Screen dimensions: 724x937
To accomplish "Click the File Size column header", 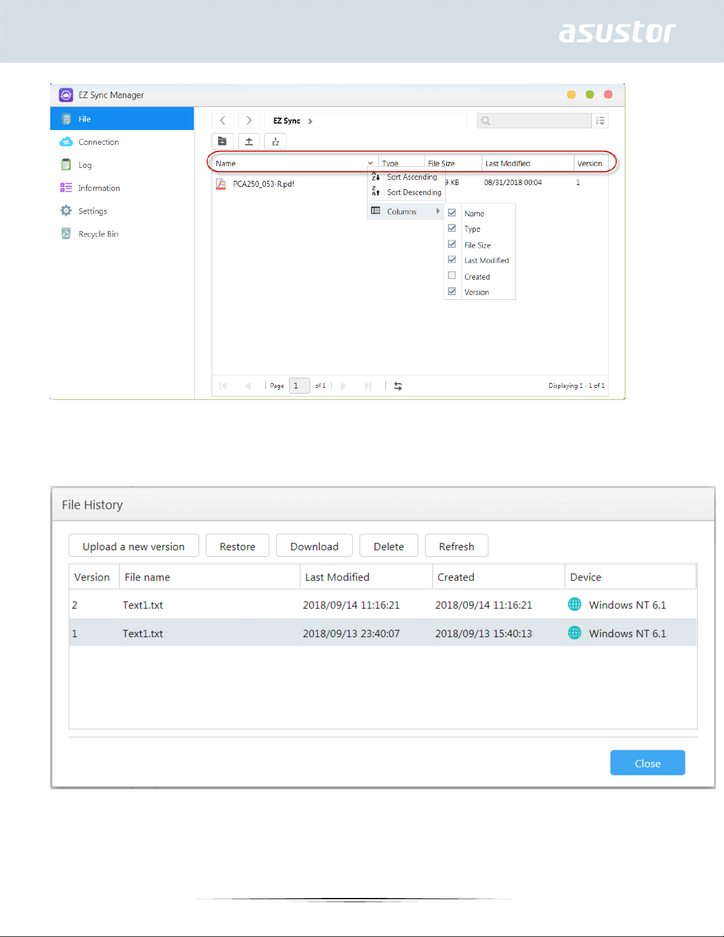I will (453, 163).
